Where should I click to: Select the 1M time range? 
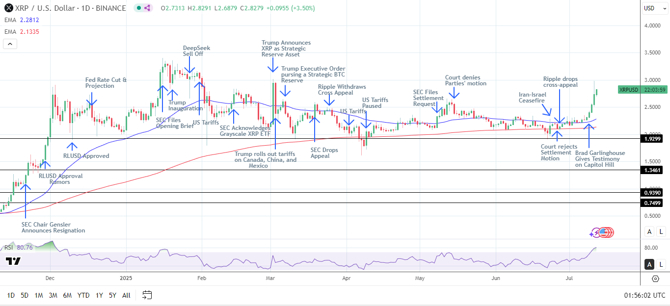click(39, 295)
